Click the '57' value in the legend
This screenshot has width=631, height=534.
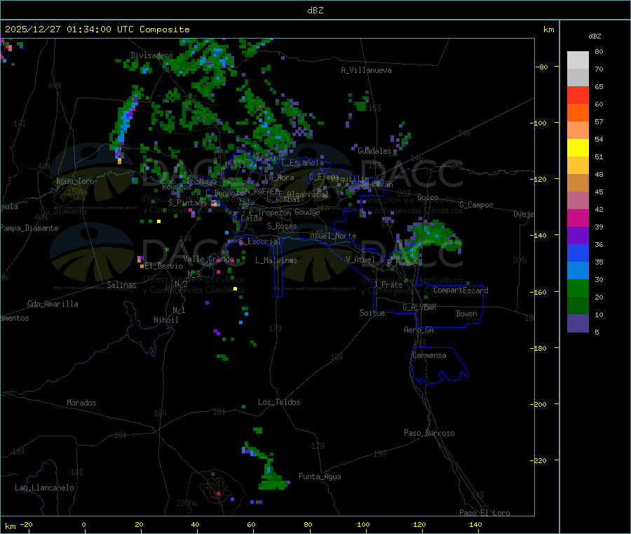tap(599, 121)
